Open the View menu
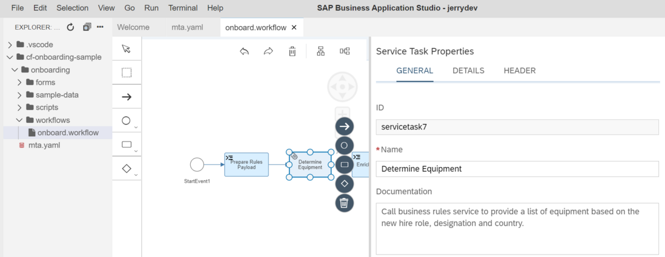The image size is (665, 257). 107,8
